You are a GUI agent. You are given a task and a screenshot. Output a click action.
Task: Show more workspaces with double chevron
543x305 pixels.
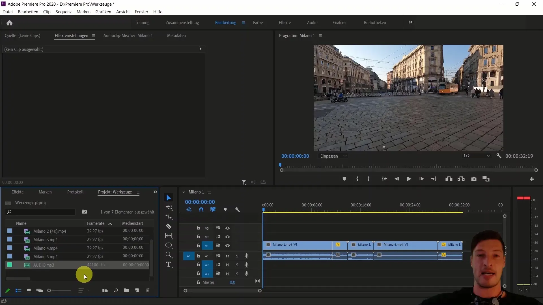[x=411, y=22]
